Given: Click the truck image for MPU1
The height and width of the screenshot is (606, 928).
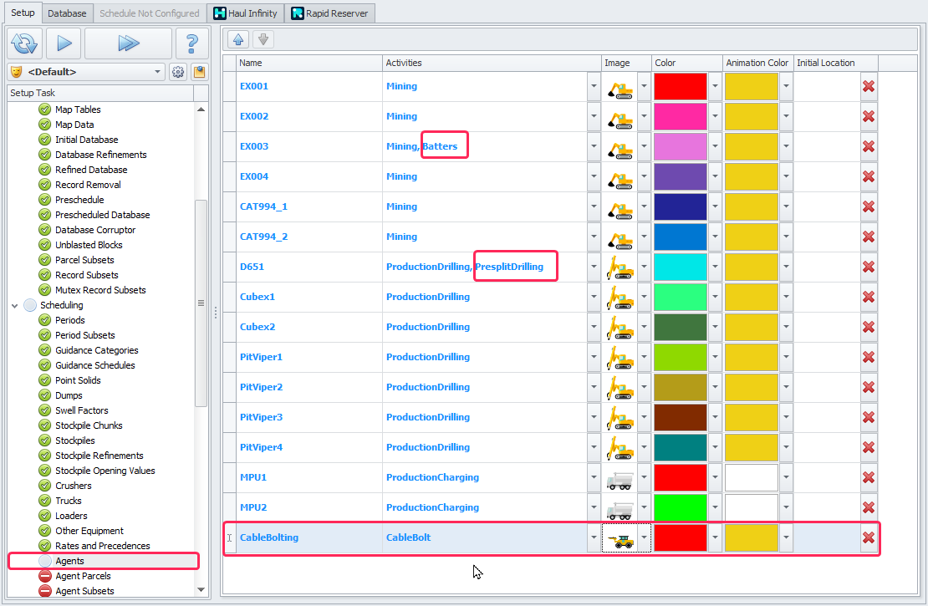Looking at the screenshot, I should pos(620,477).
